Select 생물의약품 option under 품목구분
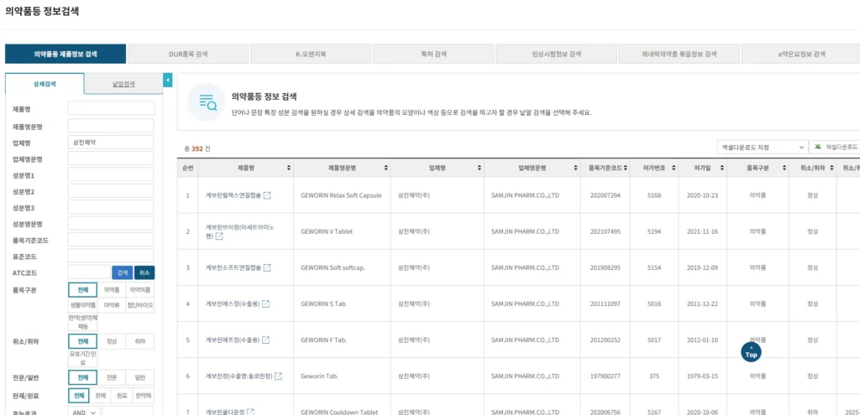Image resolution: width=860 pixels, height=415 pixels. click(83, 305)
